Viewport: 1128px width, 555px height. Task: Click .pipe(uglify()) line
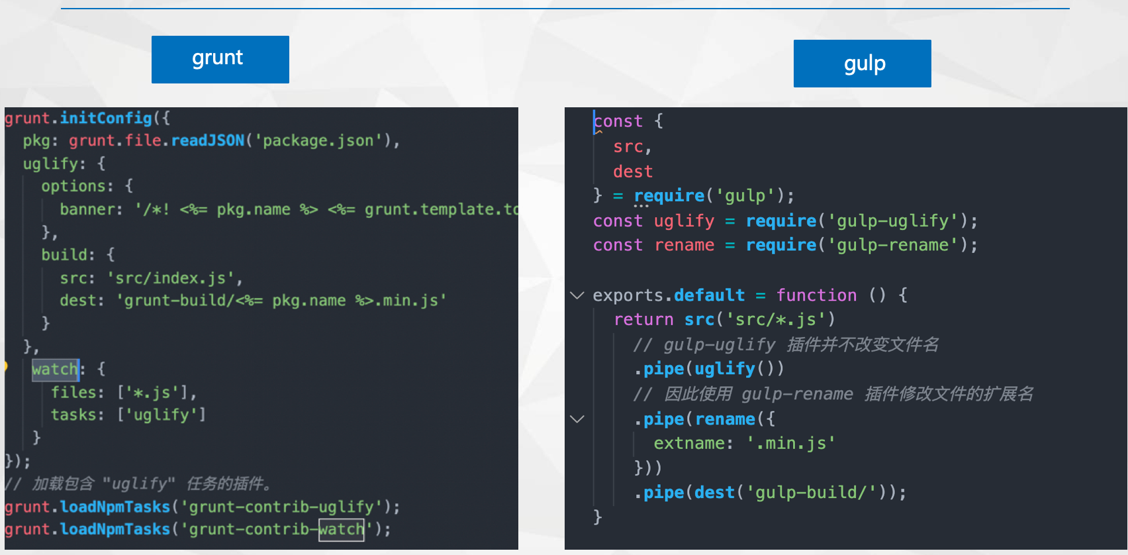pos(710,369)
